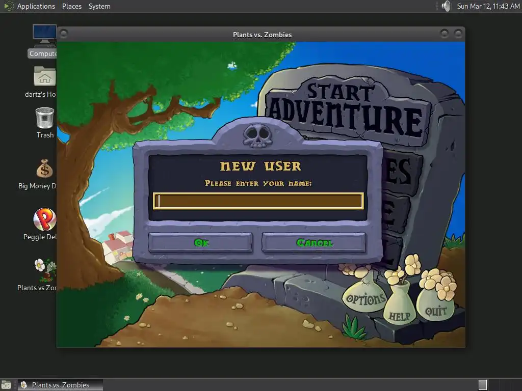The width and height of the screenshot is (522, 391).
Task: Focus the name input field
Action: tap(258, 201)
